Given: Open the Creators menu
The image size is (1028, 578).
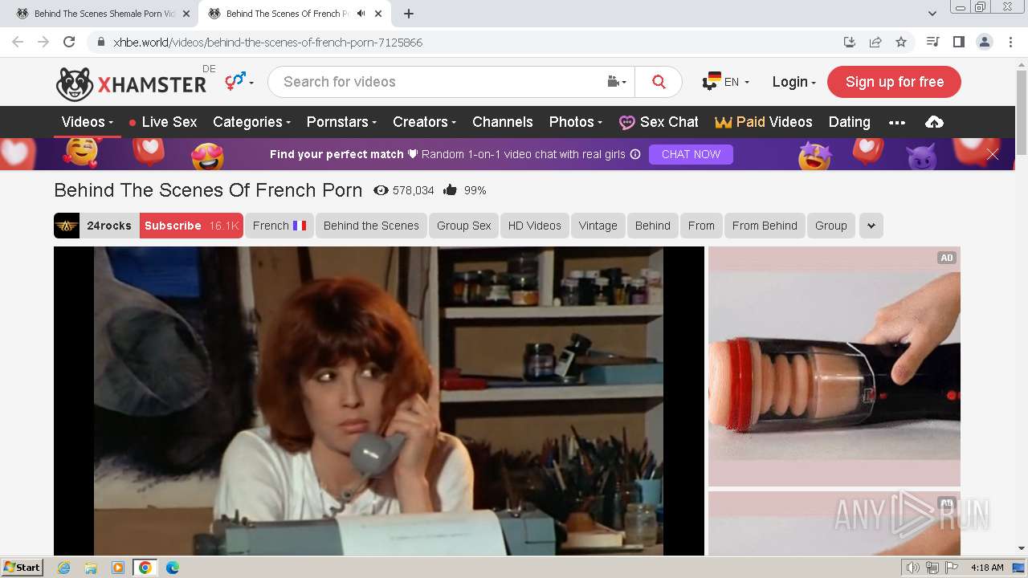Looking at the screenshot, I should click(424, 122).
